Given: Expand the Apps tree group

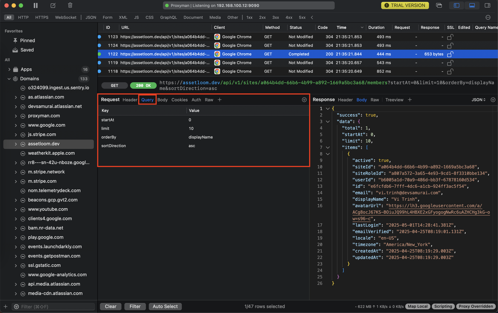Looking at the screenshot, I should pyautogui.click(x=9, y=69).
